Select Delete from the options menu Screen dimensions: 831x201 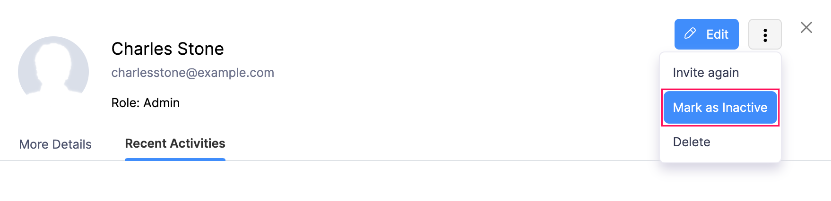click(691, 142)
